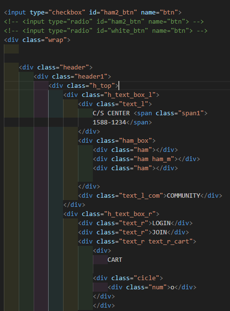Click the div class="ham_box" opening tag
This screenshot has width=230, height=311.
117,141
